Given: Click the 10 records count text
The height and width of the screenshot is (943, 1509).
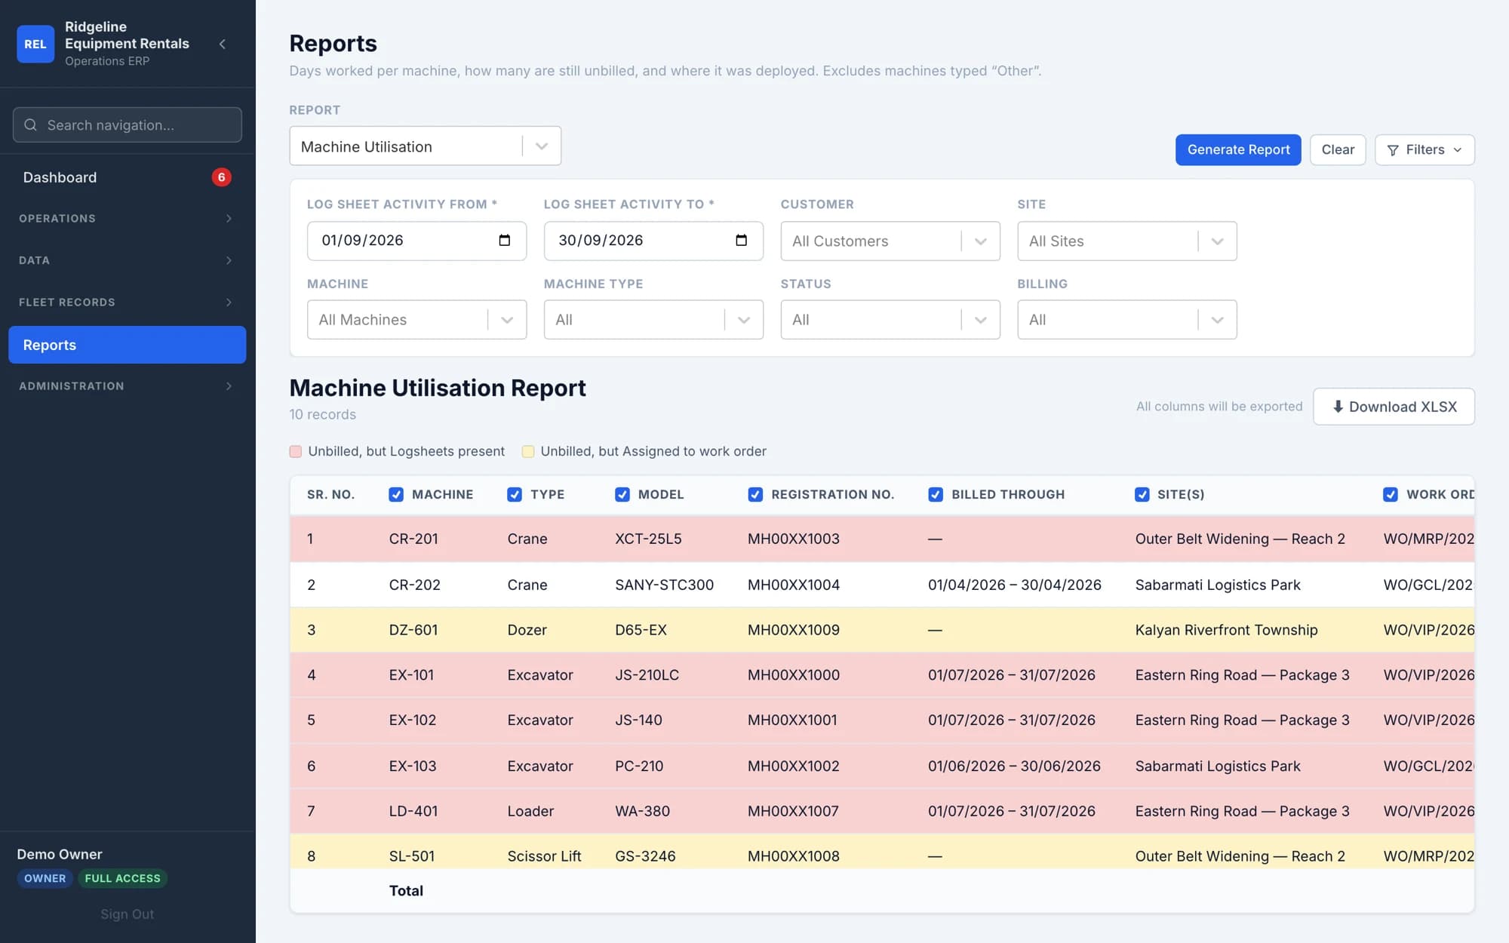Looking at the screenshot, I should [x=322, y=414].
